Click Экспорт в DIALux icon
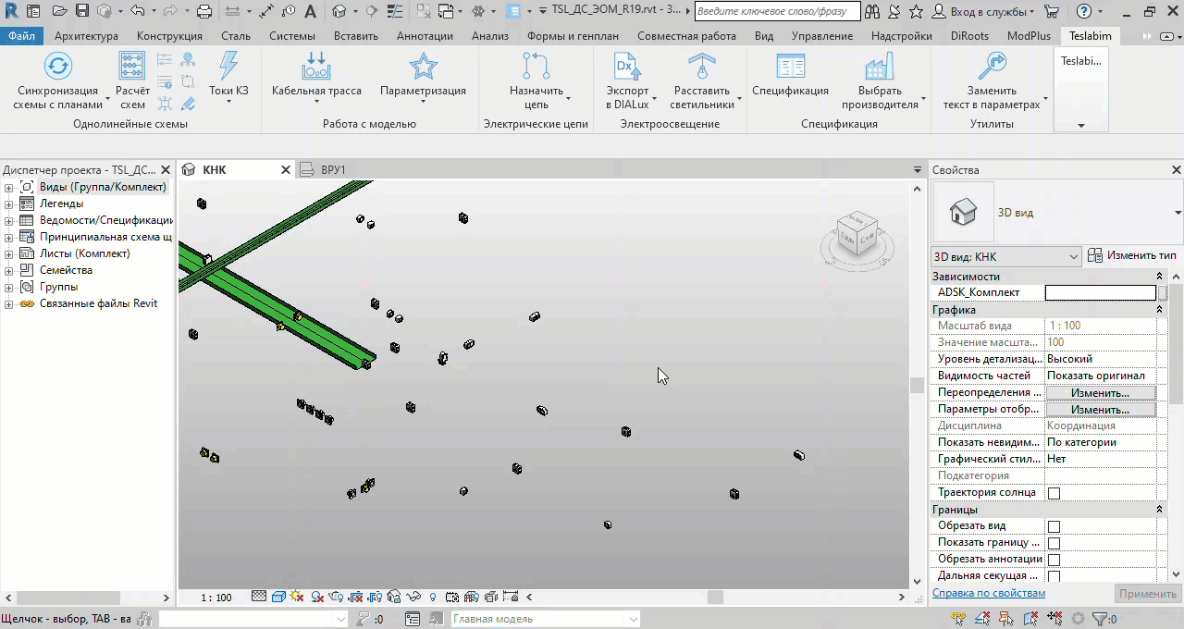The image size is (1184, 629). tap(628, 66)
